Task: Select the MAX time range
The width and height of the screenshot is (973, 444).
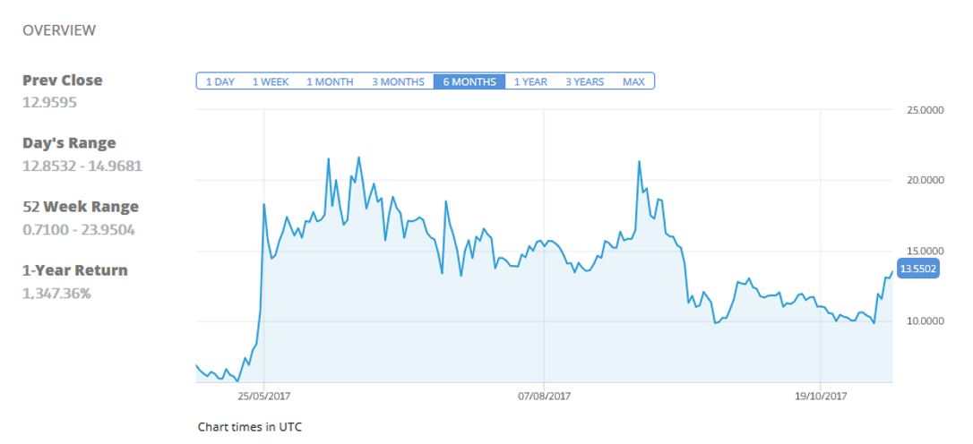Action: tap(633, 81)
